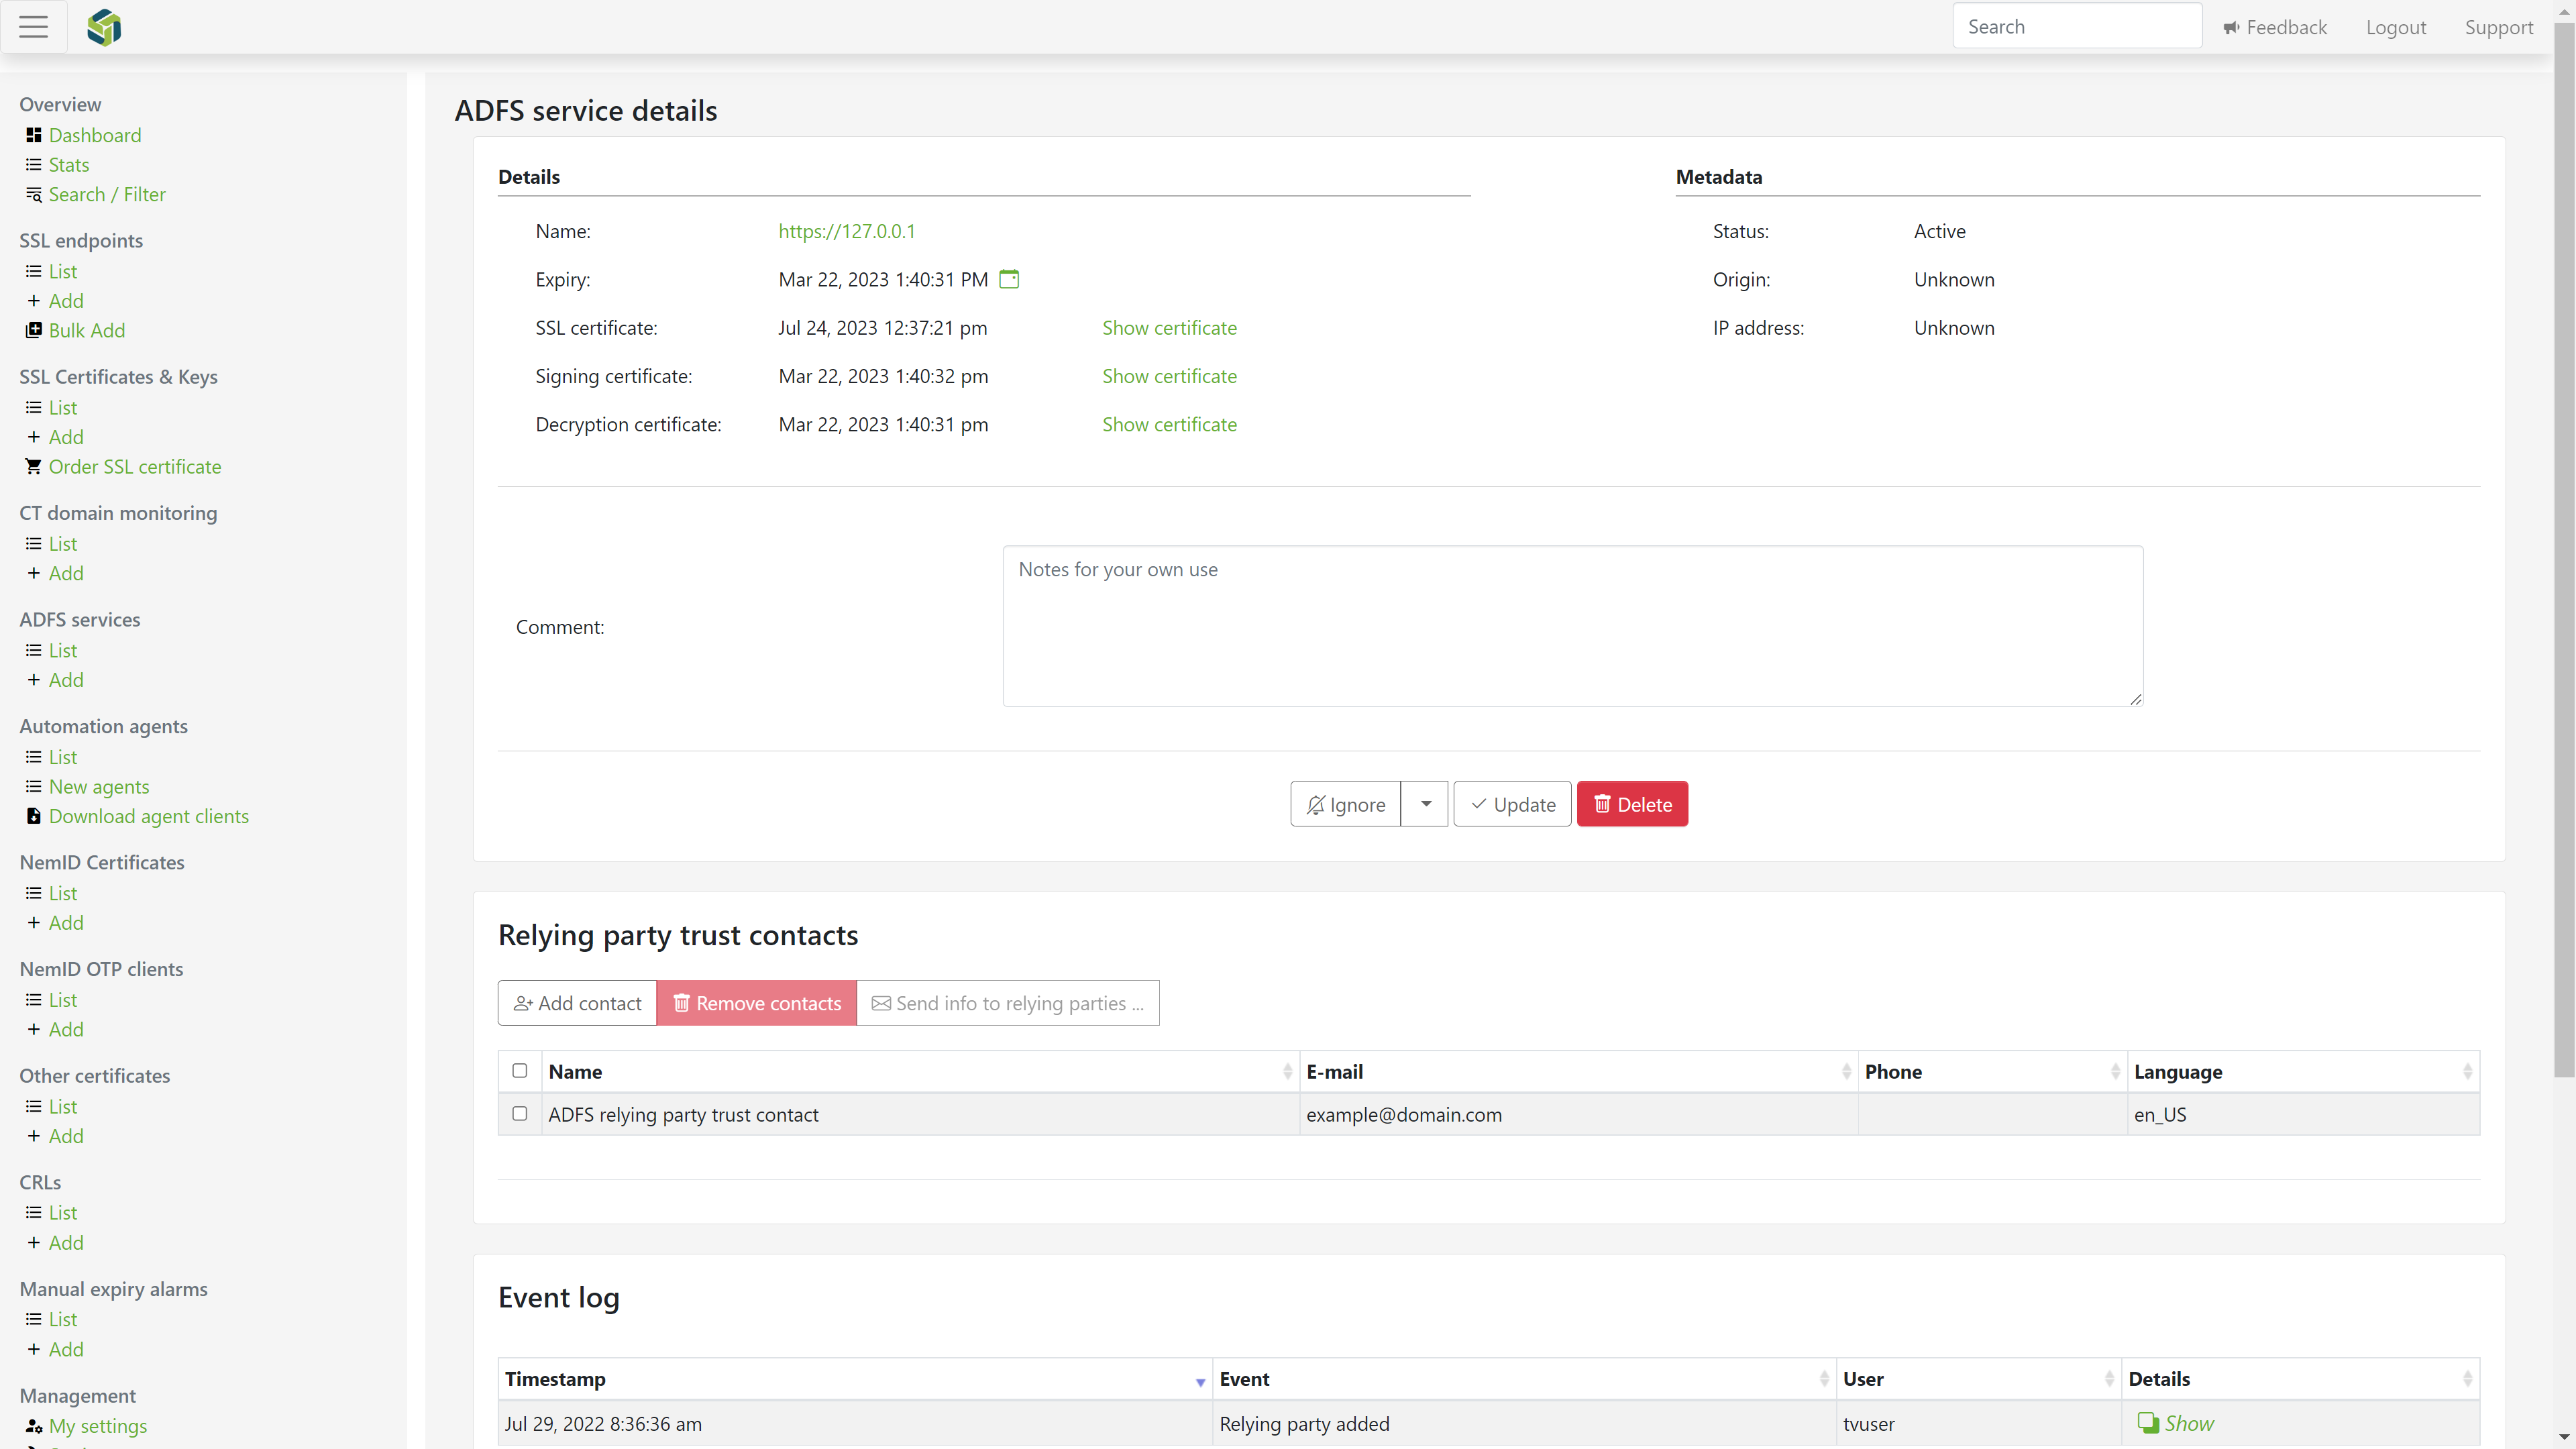Open Download agent clients in sidebar
Image resolution: width=2576 pixels, height=1449 pixels.
pos(149,816)
